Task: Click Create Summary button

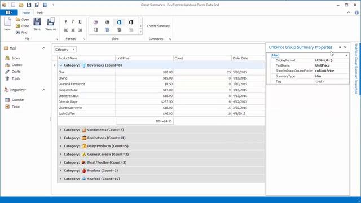Action: pyautogui.click(x=158, y=26)
